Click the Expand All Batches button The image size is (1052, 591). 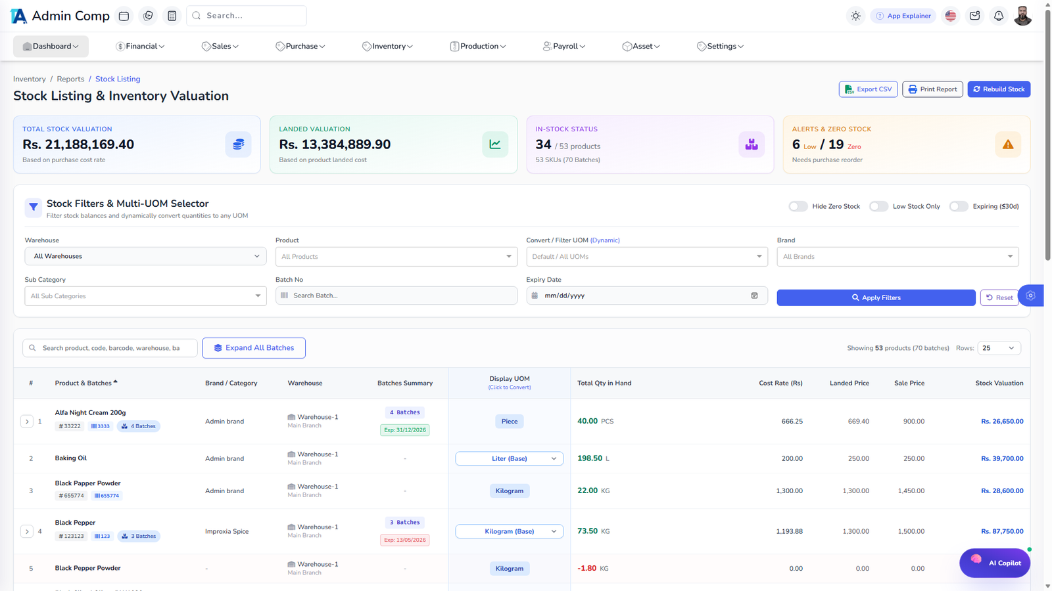click(x=254, y=348)
